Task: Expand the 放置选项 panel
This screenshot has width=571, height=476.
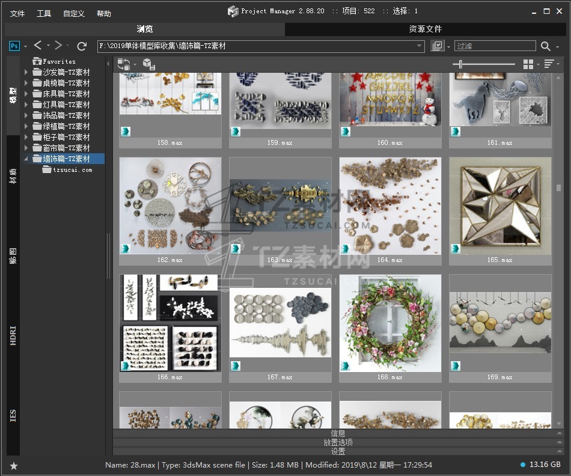Action: [x=338, y=442]
